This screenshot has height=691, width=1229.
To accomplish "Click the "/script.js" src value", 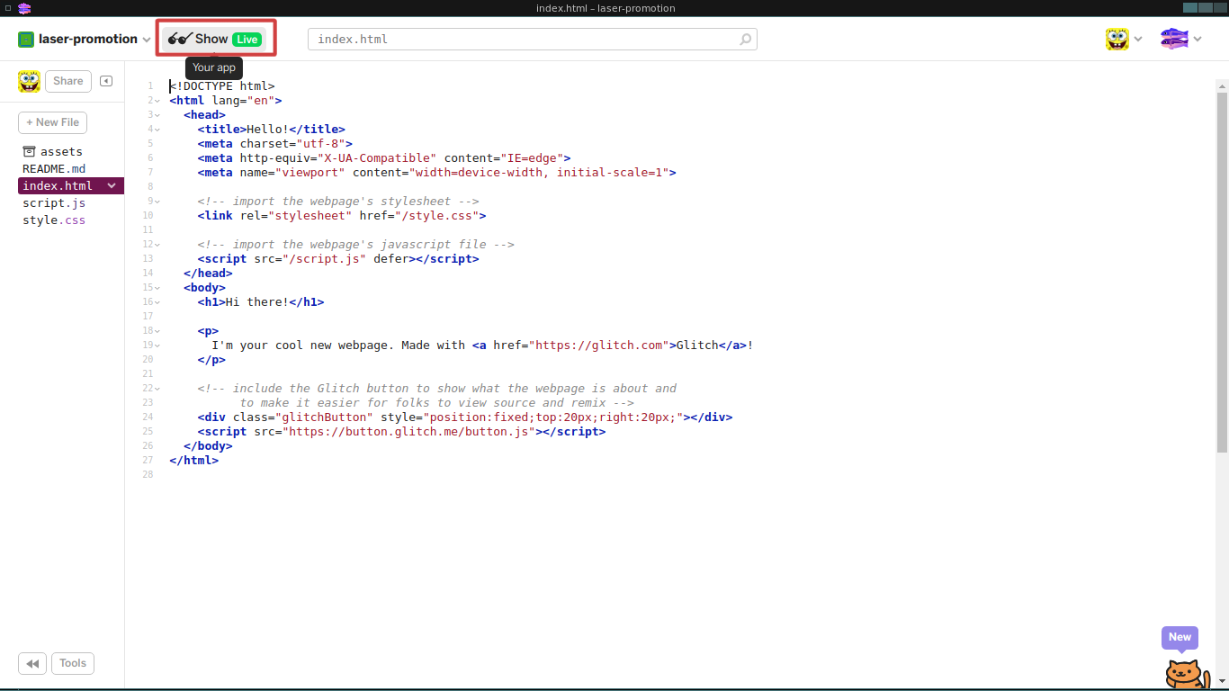I will click(x=324, y=259).
